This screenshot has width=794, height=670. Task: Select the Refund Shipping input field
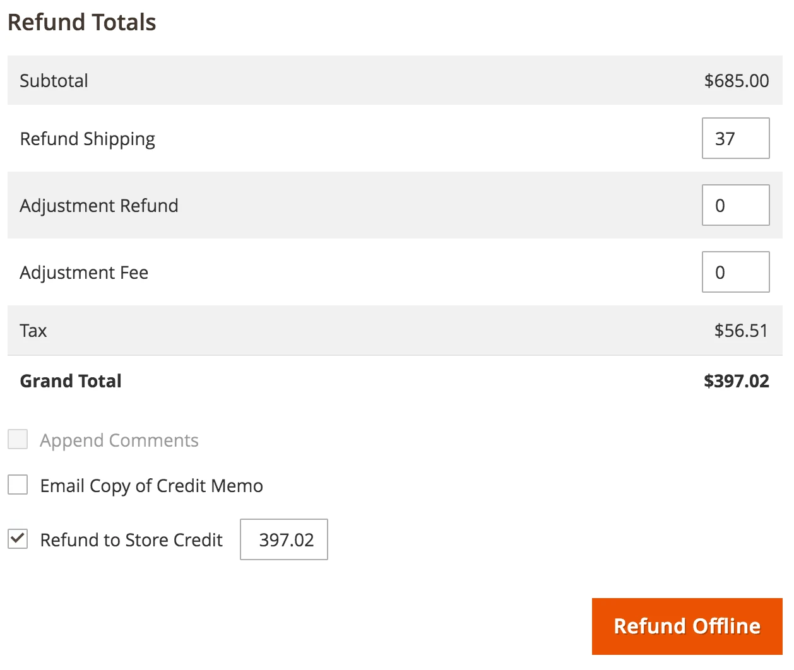click(736, 138)
